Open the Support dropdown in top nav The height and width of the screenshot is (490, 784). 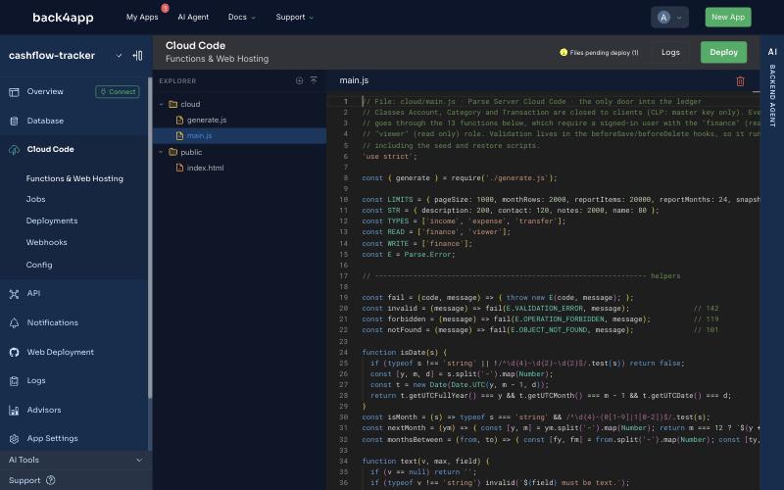pyautogui.click(x=295, y=17)
